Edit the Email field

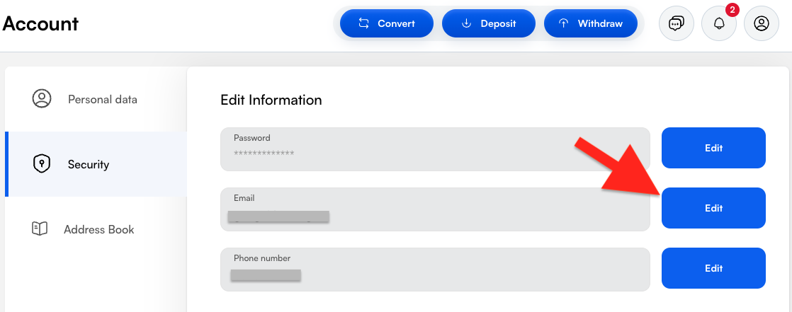click(x=713, y=208)
